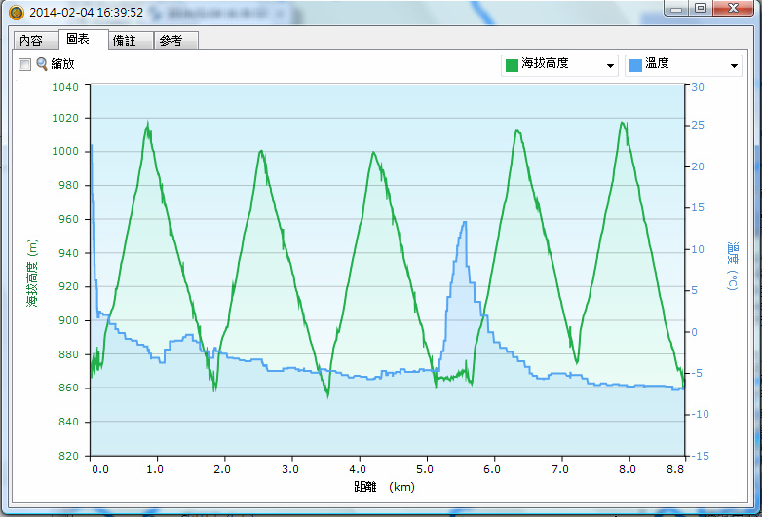Click the window title date text
The width and height of the screenshot is (762, 517).
87,13
